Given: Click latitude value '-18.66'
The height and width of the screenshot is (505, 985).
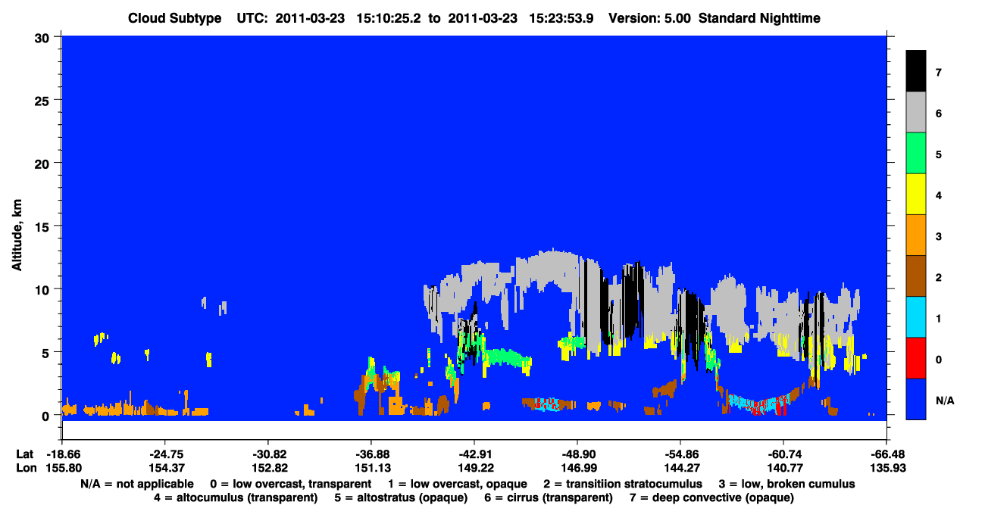Looking at the screenshot, I should click(63, 454).
